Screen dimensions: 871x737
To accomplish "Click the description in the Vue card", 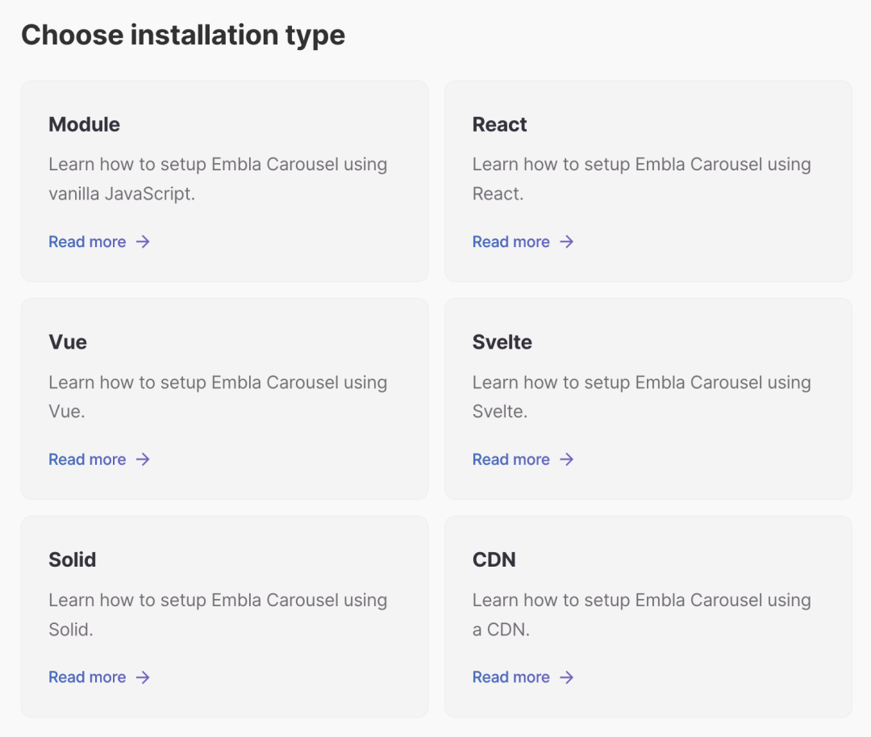I will pyautogui.click(x=218, y=397).
